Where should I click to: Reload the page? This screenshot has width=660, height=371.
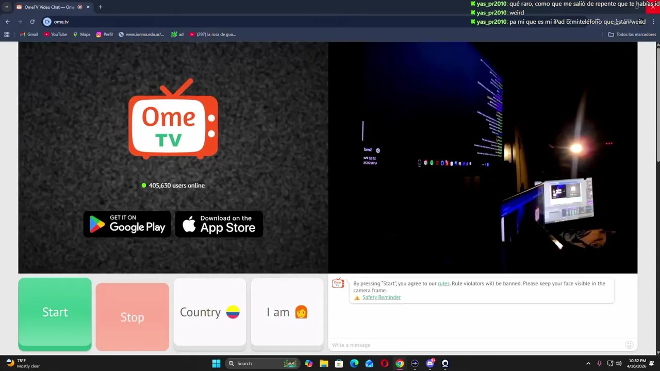(32, 22)
